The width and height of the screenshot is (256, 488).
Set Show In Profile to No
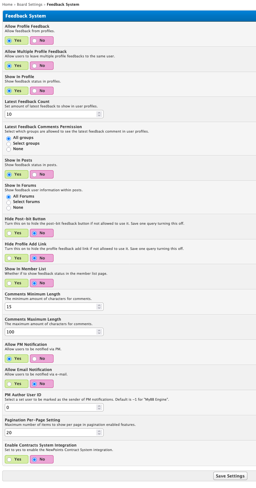[41, 91]
